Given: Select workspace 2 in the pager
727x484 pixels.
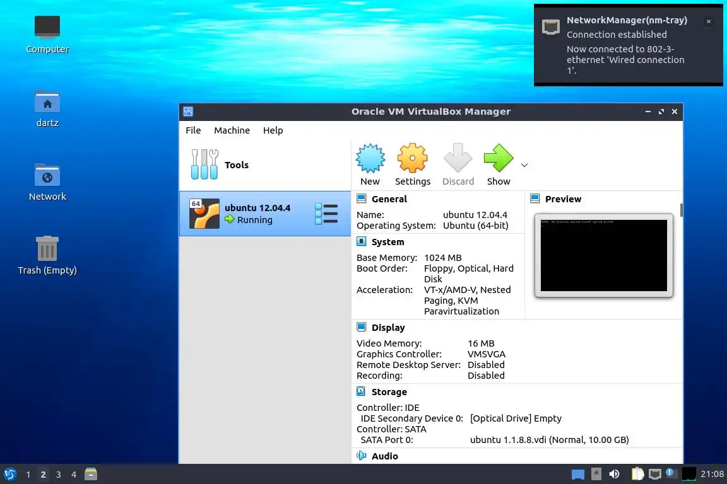Looking at the screenshot, I should [43, 475].
